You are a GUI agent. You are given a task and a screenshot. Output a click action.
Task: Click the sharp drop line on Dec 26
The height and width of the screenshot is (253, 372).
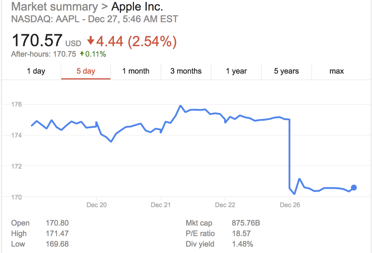290,156
